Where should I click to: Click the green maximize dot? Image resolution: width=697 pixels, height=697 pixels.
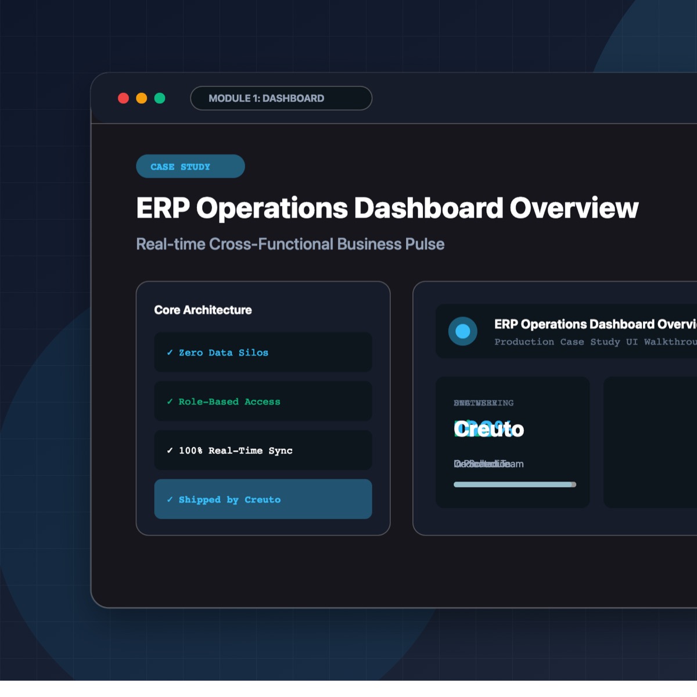click(160, 98)
